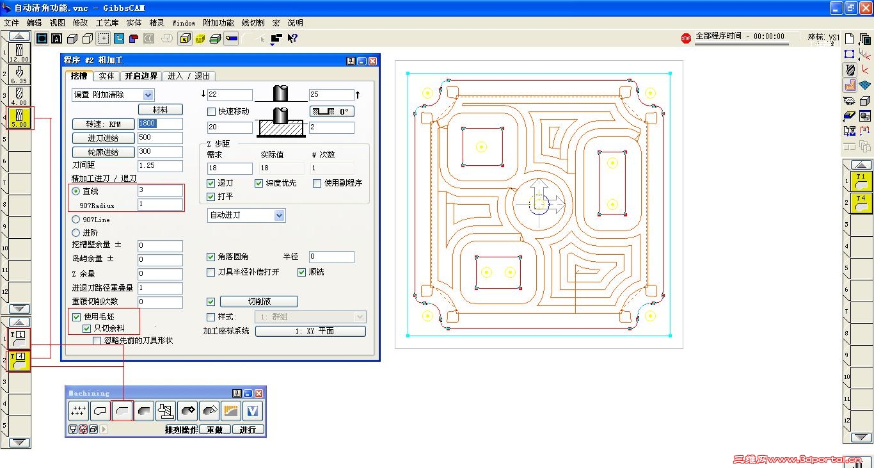The width and height of the screenshot is (874, 468).
Task: Select the contour operation icon in Machining
Action: 100,411
